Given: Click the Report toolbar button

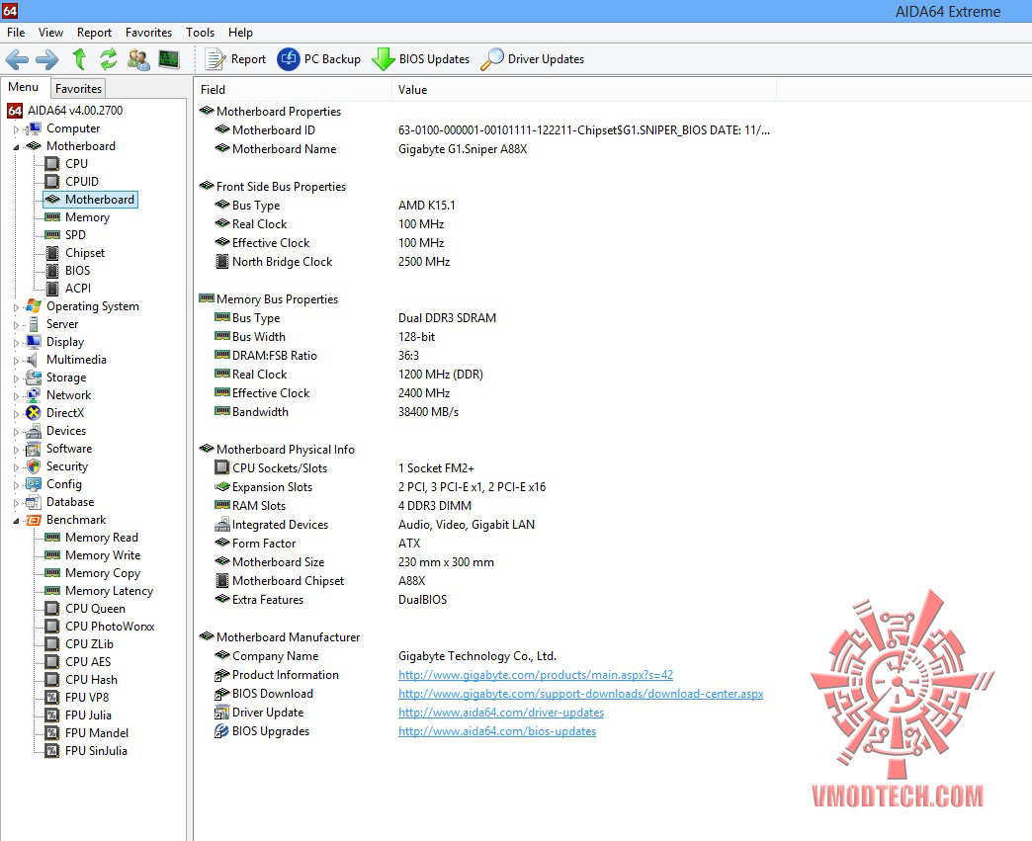Looking at the screenshot, I should pyautogui.click(x=236, y=59).
